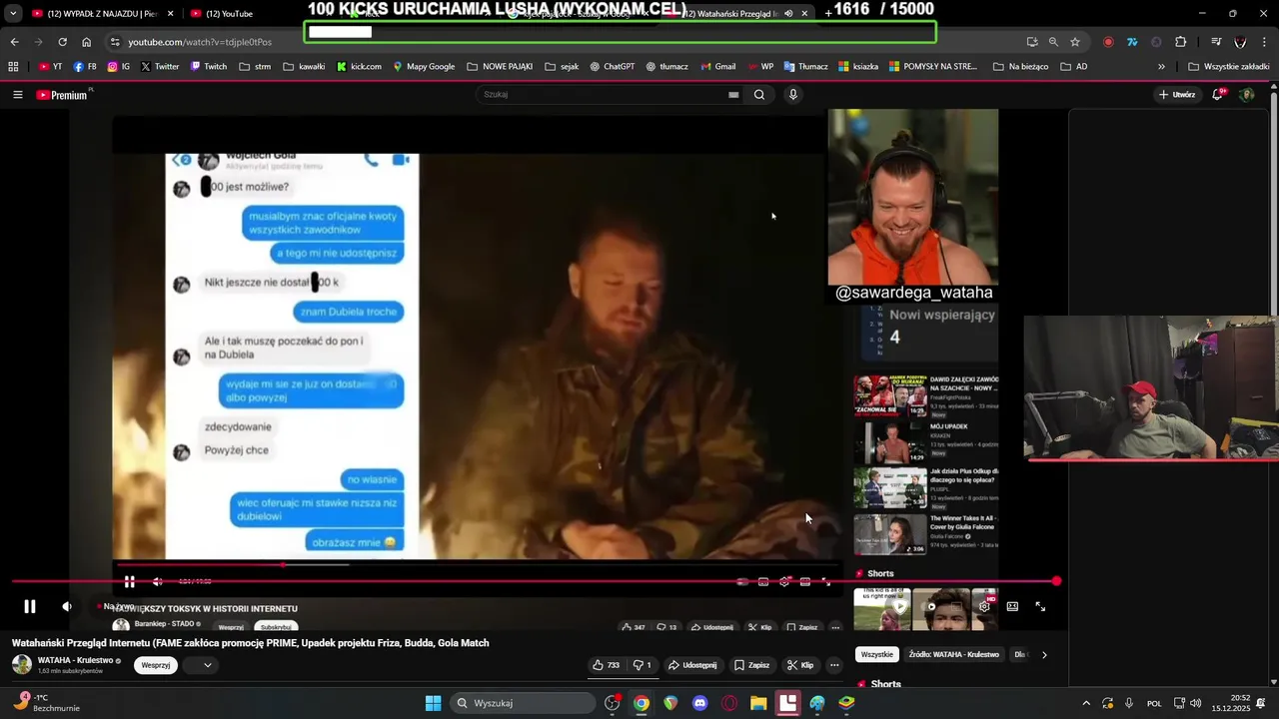Click the YouTube search magnifier button

[759, 95]
